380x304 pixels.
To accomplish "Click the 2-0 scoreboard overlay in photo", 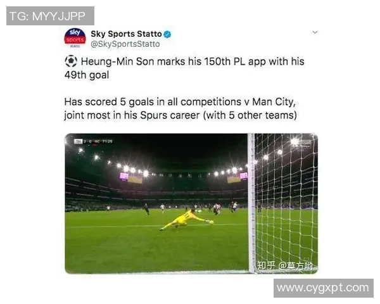I will [x=93, y=141].
